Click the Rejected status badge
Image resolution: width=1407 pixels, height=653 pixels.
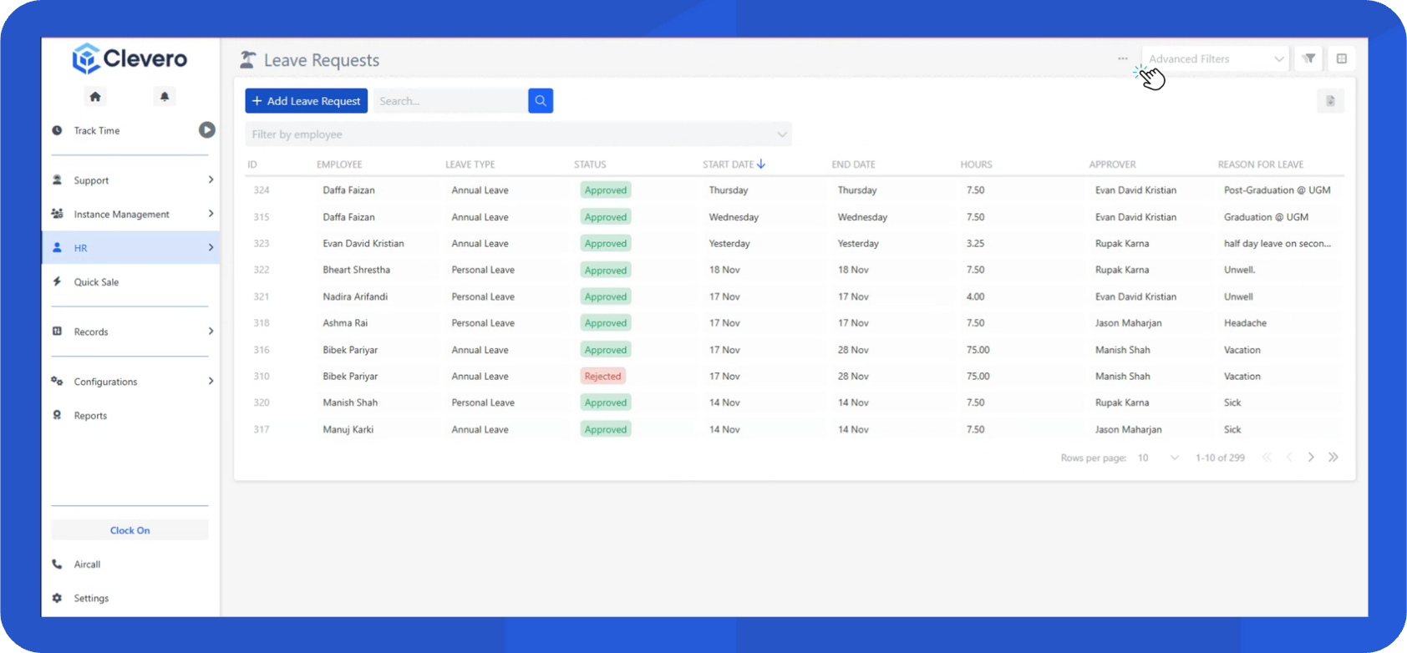(603, 377)
